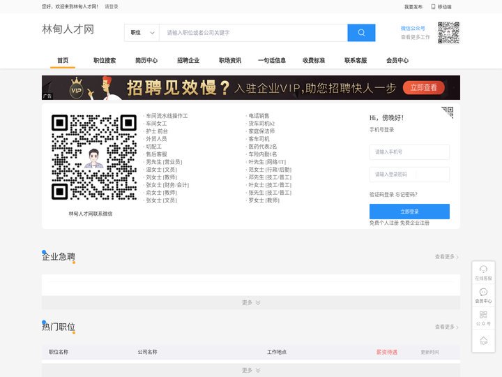
Task: Focus the 请输入手机号 phone input
Action: coord(409,152)
